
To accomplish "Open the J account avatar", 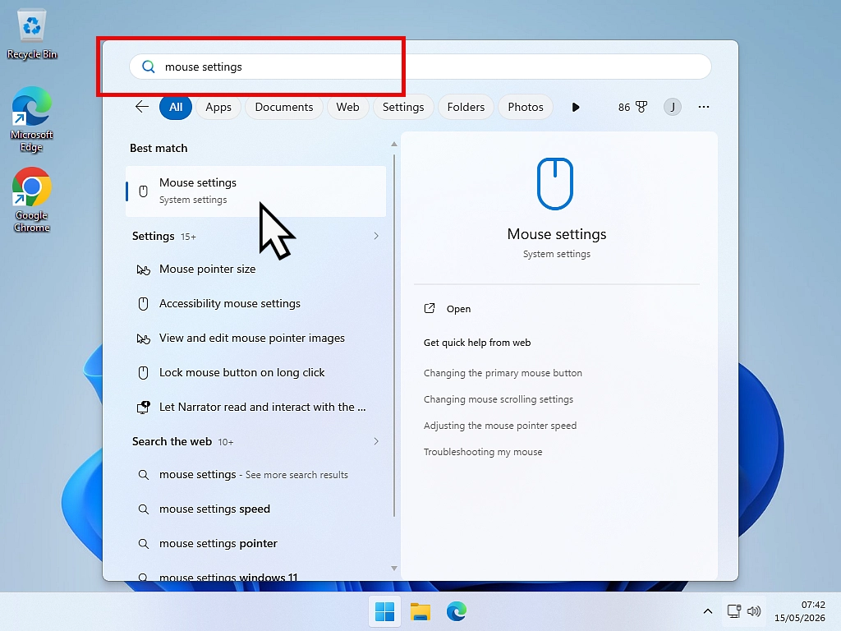I will pyautogui.click(x=673, y=107).
